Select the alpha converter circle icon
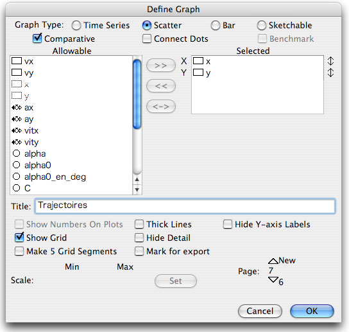 (17, 153)
